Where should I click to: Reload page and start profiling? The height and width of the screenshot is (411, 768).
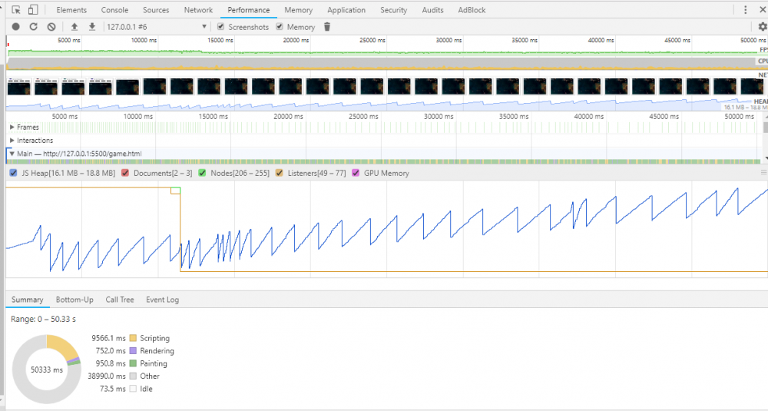33,27
